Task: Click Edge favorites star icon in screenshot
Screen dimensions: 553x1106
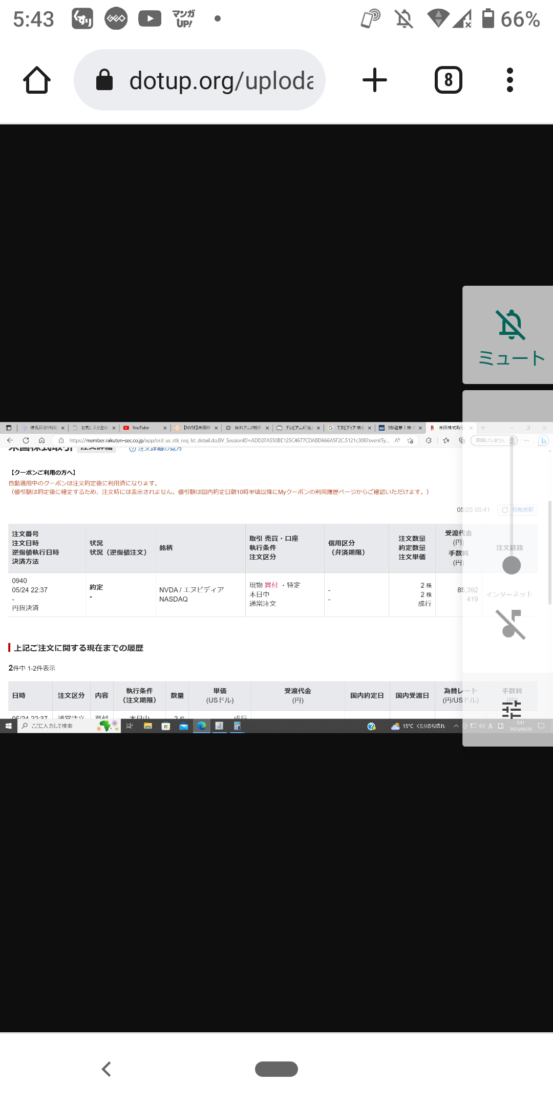Action: click(446, 440)
